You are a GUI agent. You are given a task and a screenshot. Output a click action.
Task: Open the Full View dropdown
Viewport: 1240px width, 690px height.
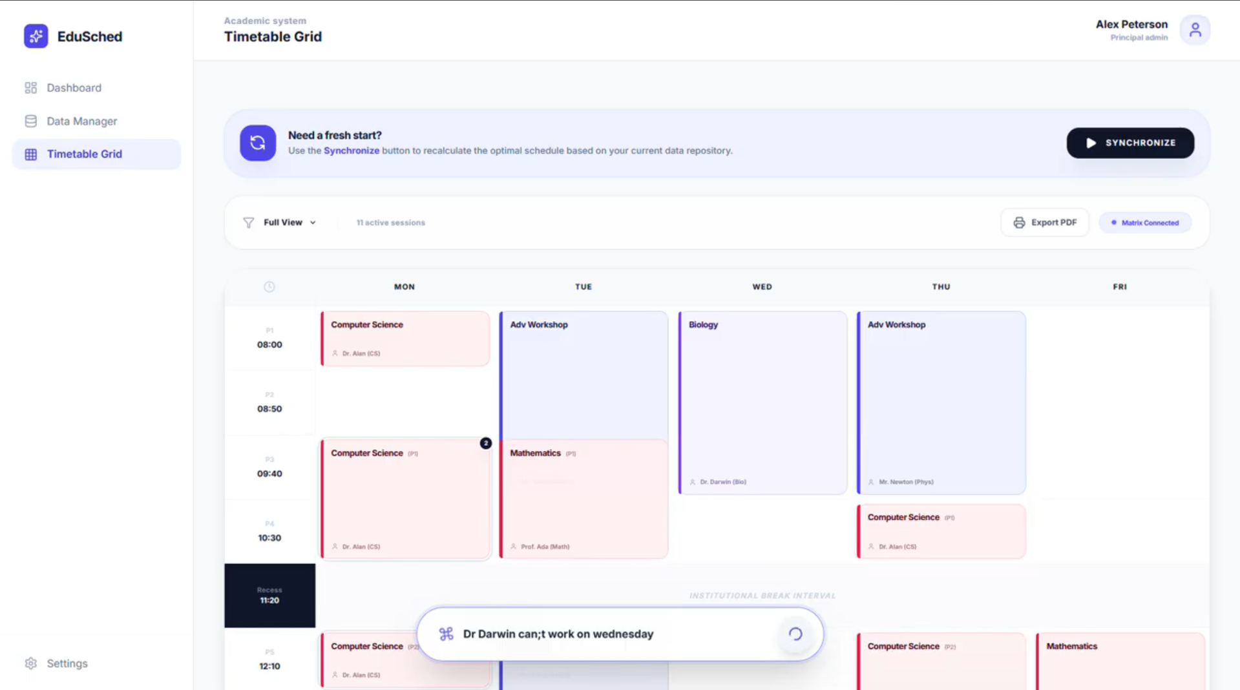coord(289,223)
